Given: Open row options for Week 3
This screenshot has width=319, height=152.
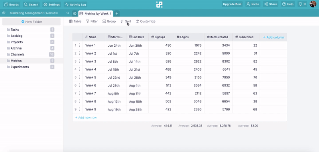Looking at the screenshot, I should [x=79, y=61].
